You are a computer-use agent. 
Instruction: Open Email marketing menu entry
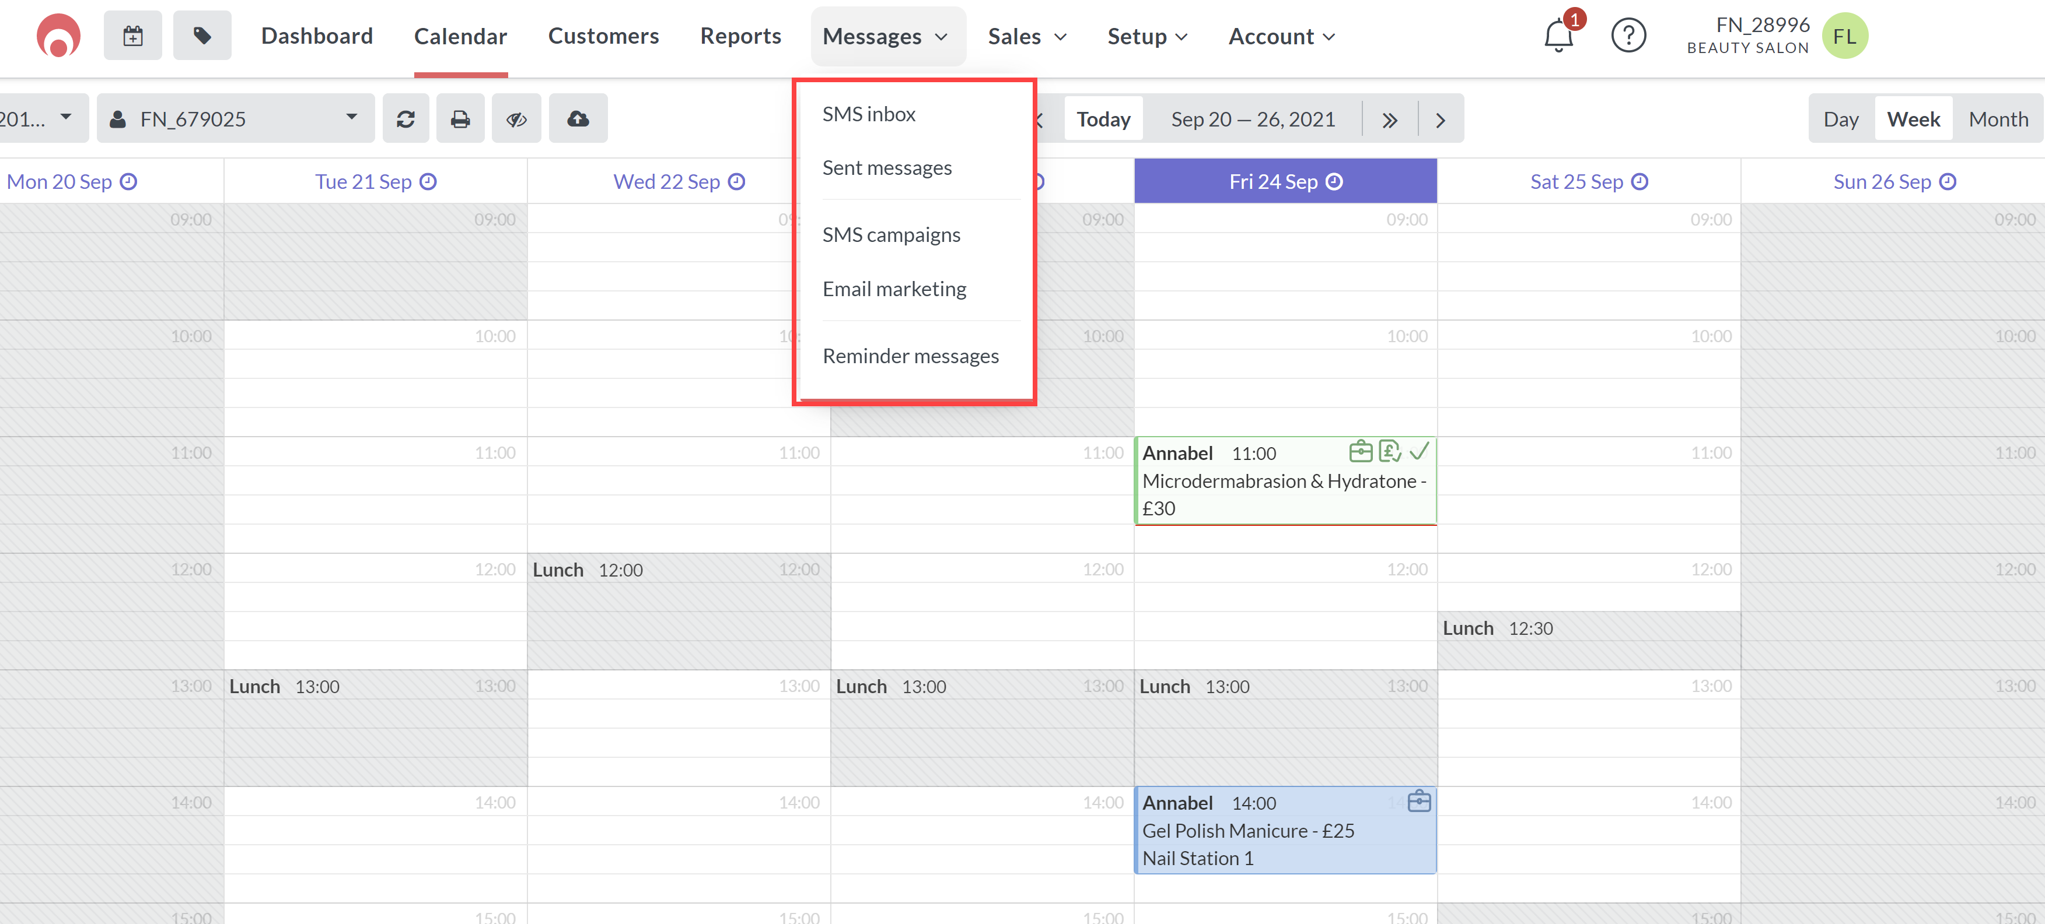coord(894,289)
